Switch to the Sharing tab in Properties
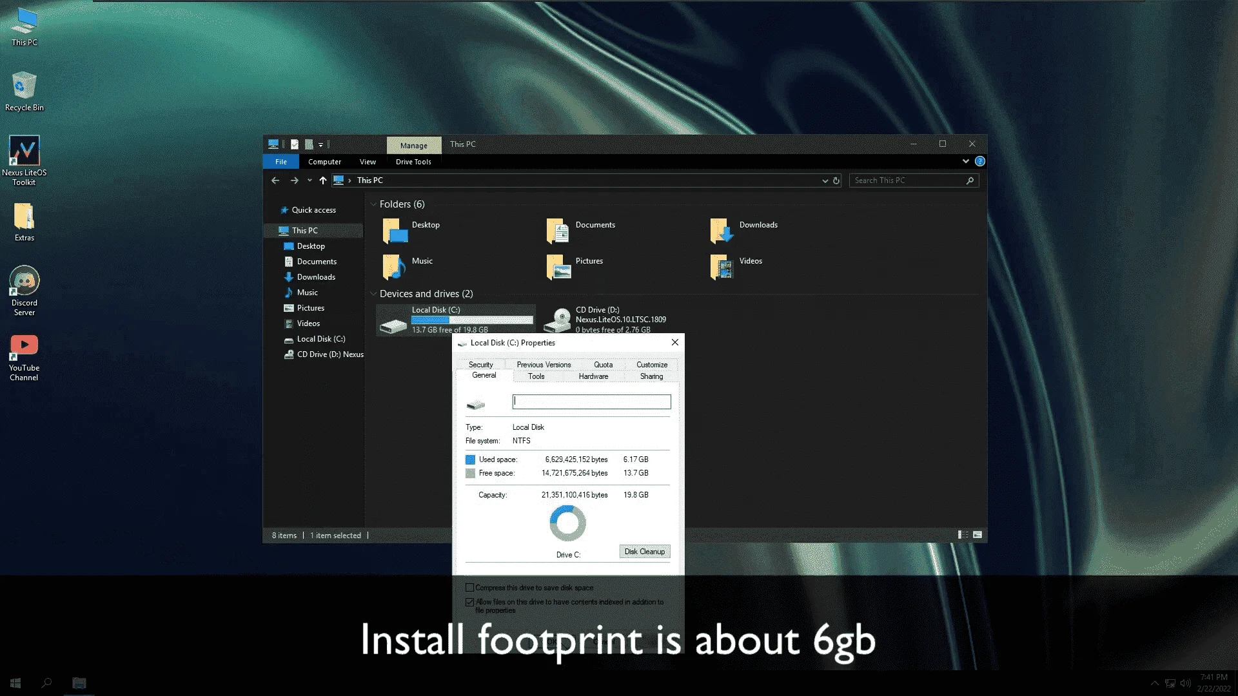1238x696 pixels. 651,376
